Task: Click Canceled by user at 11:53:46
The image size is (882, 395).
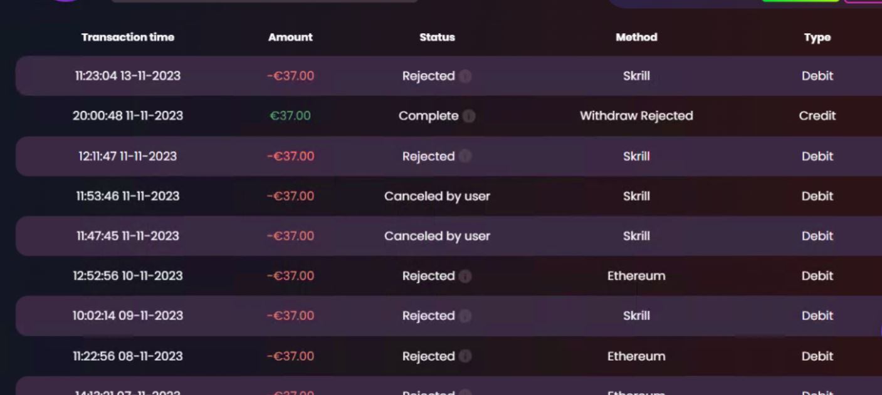Action: tap(437, 196)
